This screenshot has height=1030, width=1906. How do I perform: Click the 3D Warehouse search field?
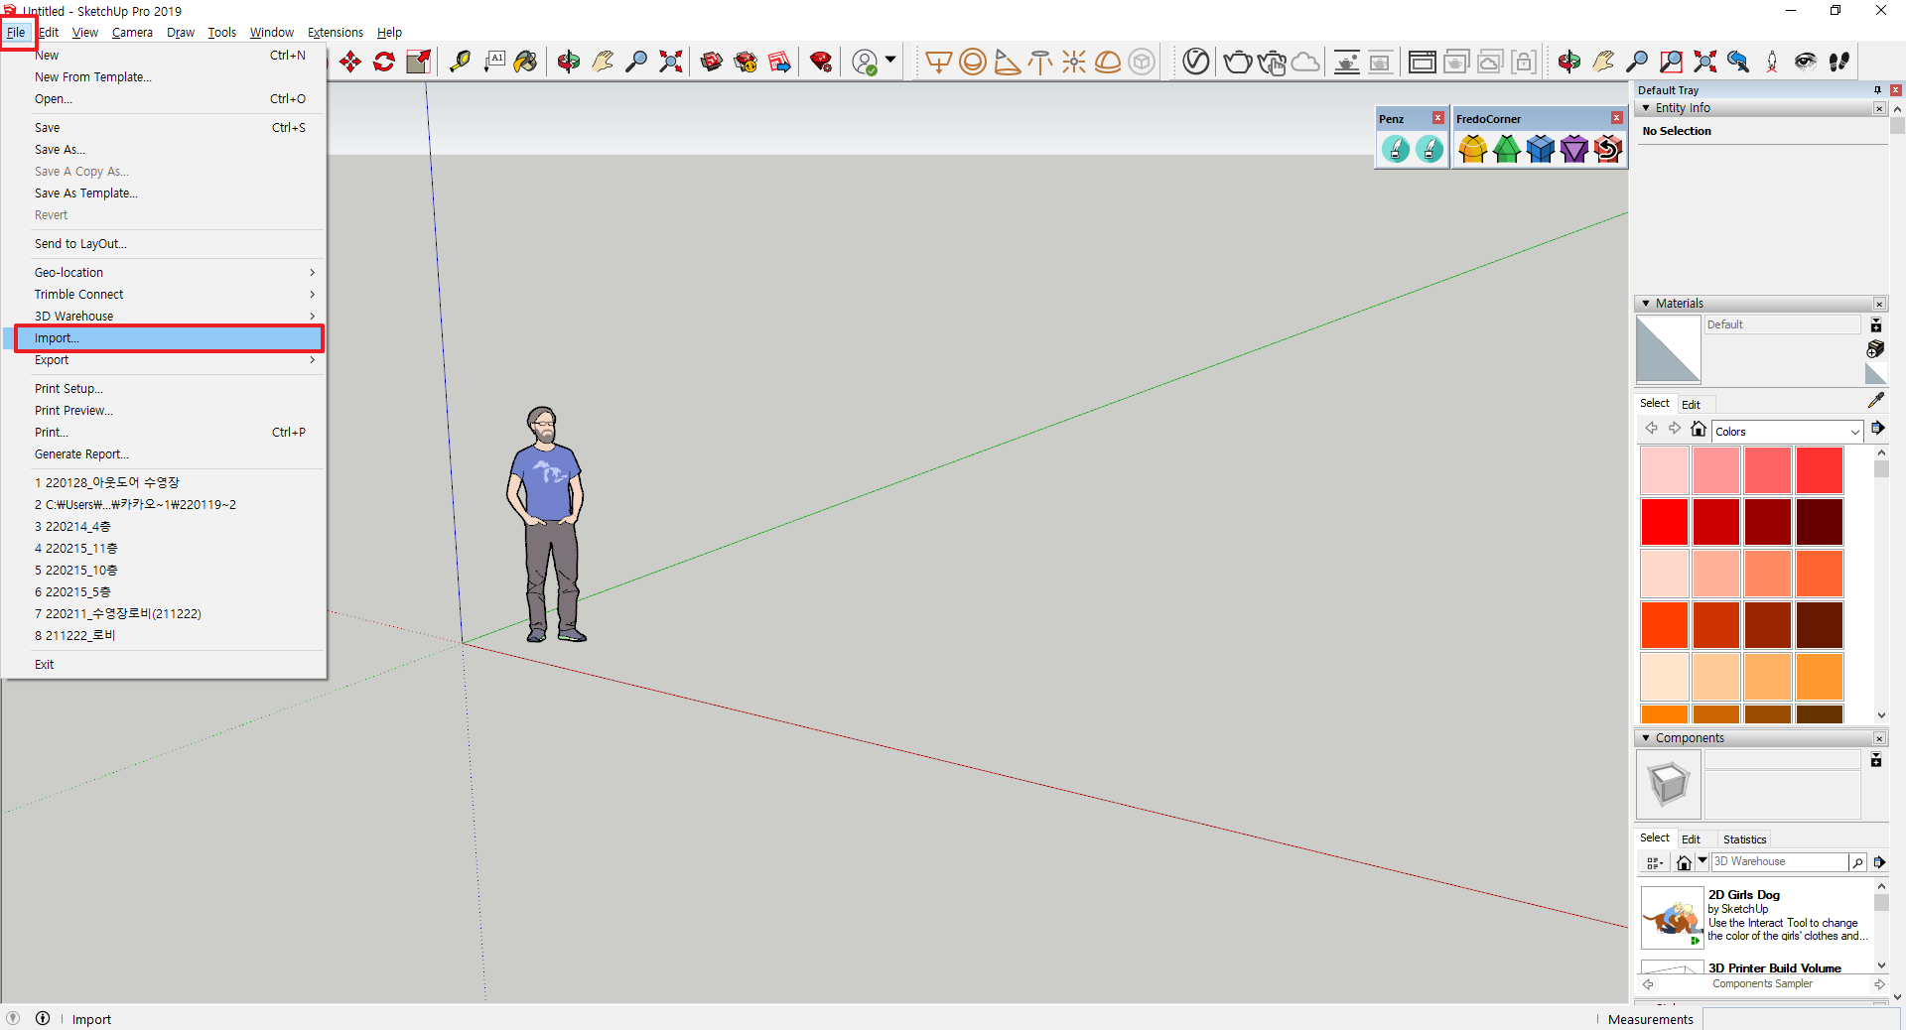point(1779,862)
